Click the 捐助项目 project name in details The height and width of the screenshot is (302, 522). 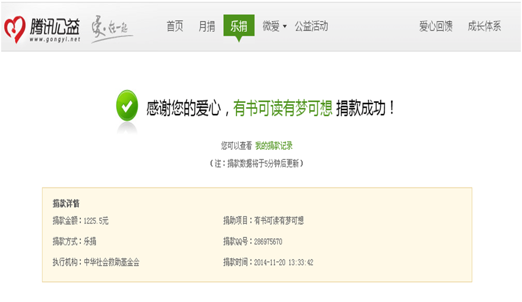pyautogui.click(x=278, y=221)
